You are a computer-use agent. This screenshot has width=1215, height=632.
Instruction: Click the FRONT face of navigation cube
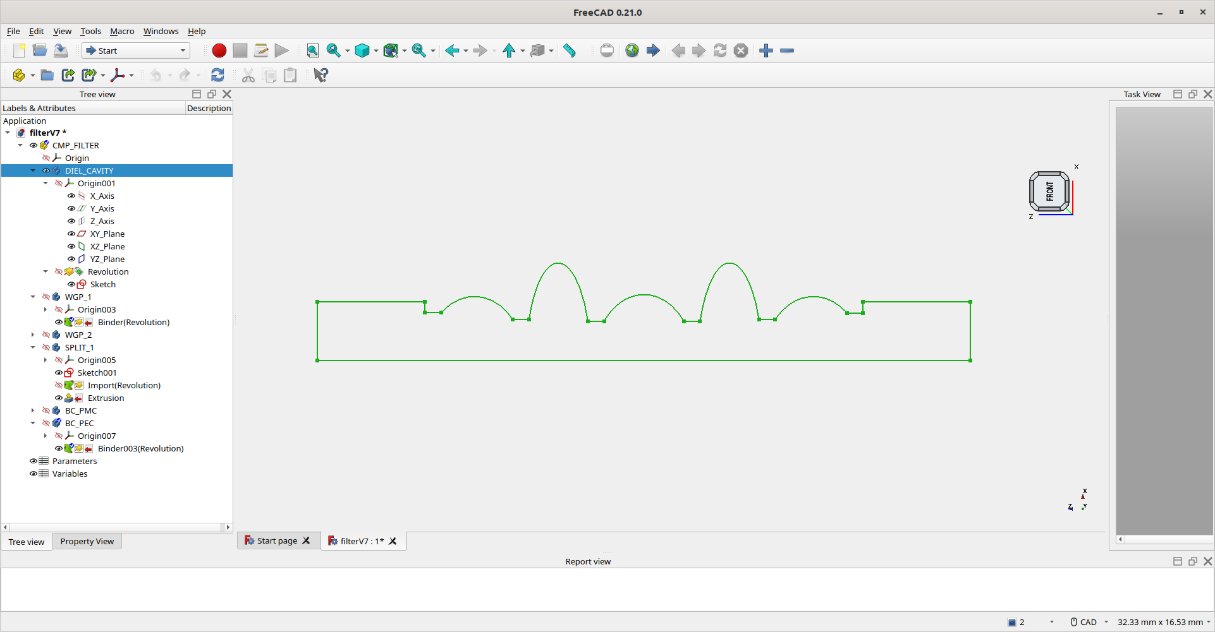click(1049, 191)
